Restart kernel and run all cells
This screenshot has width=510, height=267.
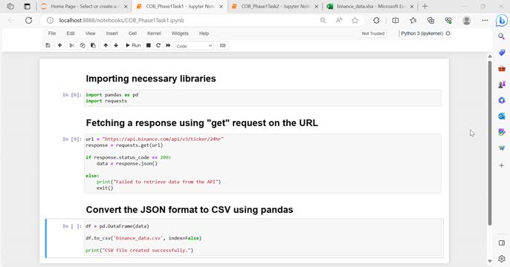[x=168, y=45]
